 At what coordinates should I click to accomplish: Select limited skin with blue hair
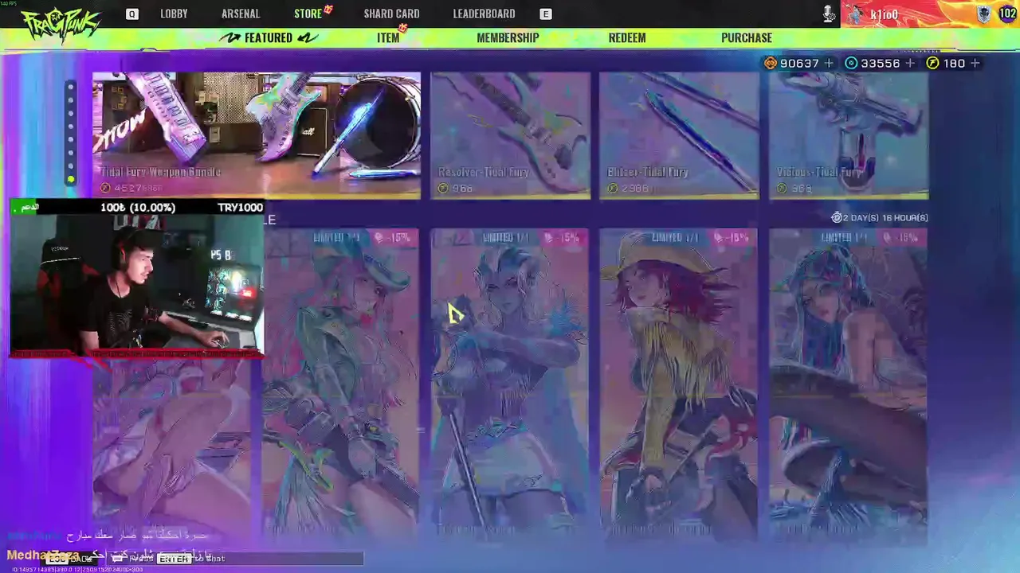click(849, 384)
